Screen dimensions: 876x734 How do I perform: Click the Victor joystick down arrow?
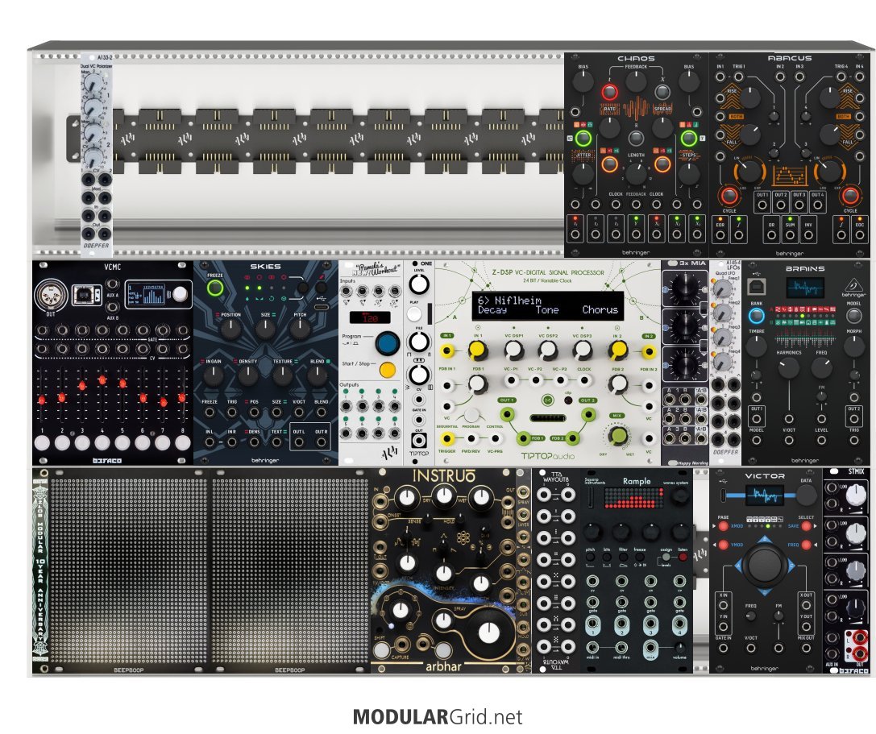(x=765, y=591)
